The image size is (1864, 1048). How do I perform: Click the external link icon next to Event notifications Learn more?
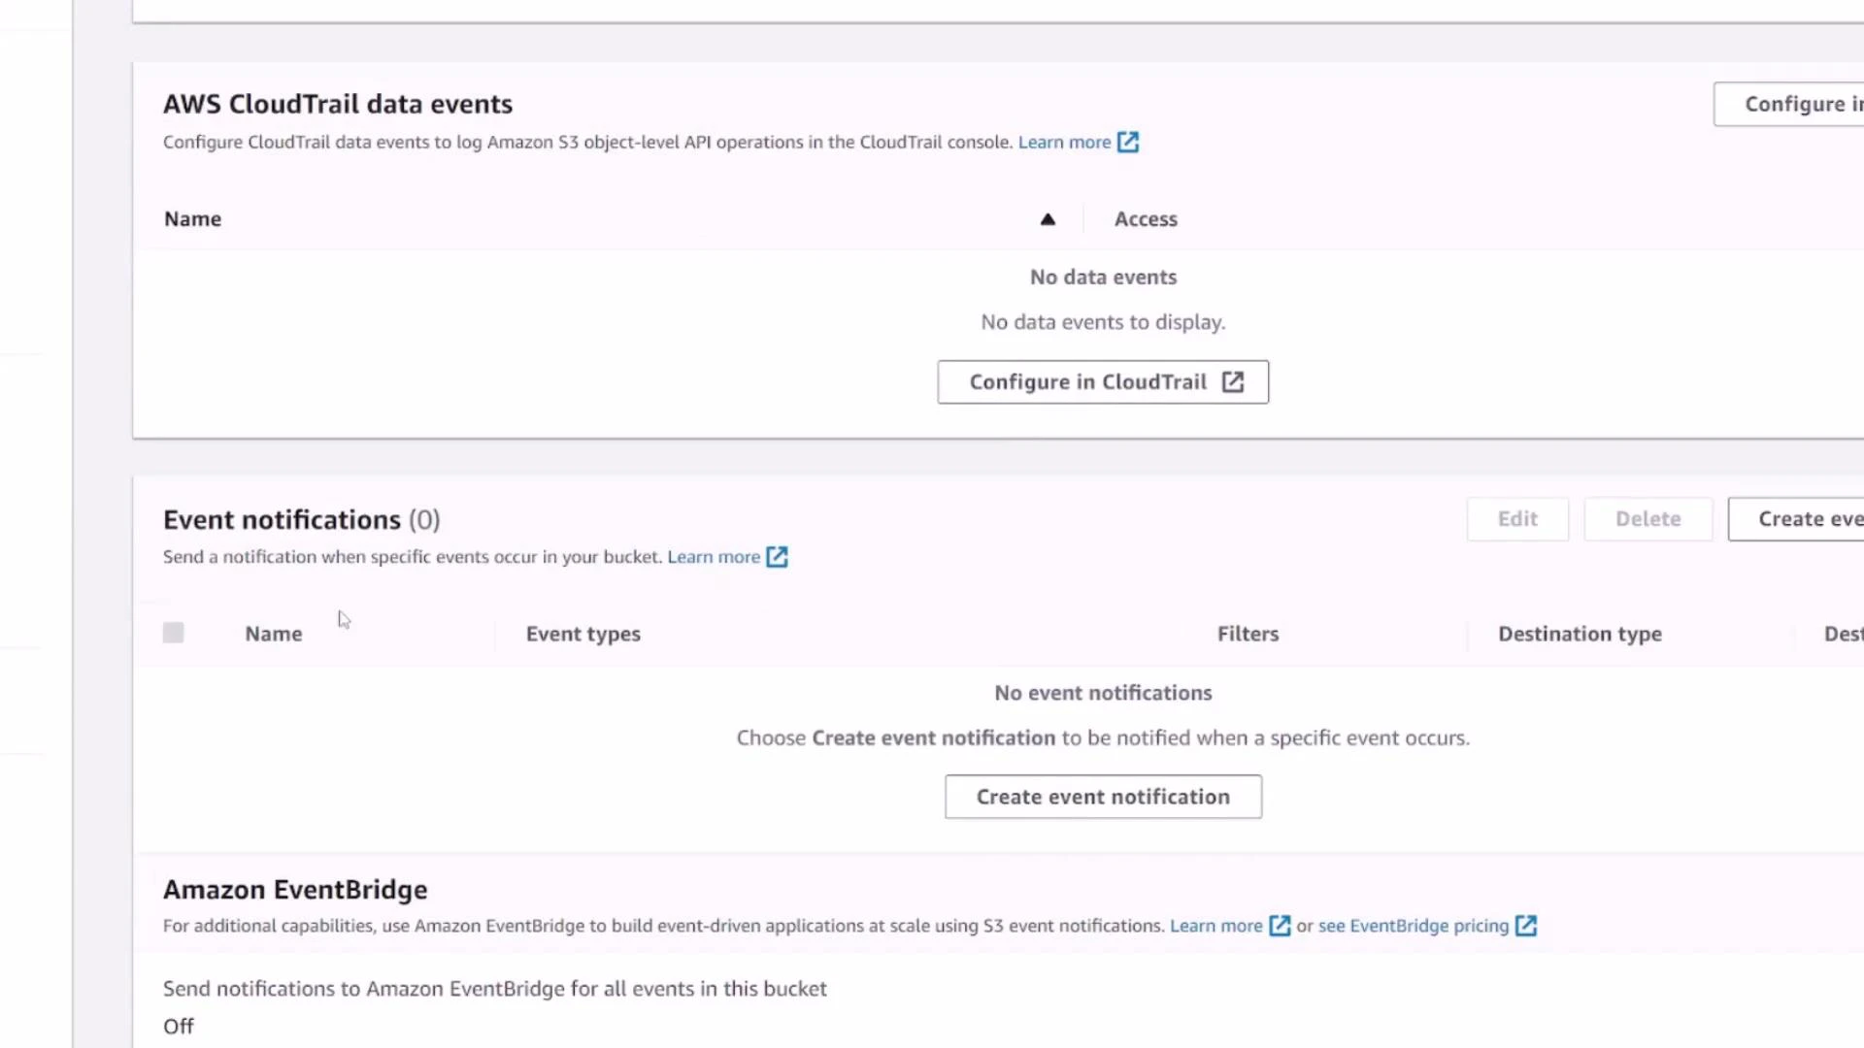pyautogui.click(x=777, y=556)
